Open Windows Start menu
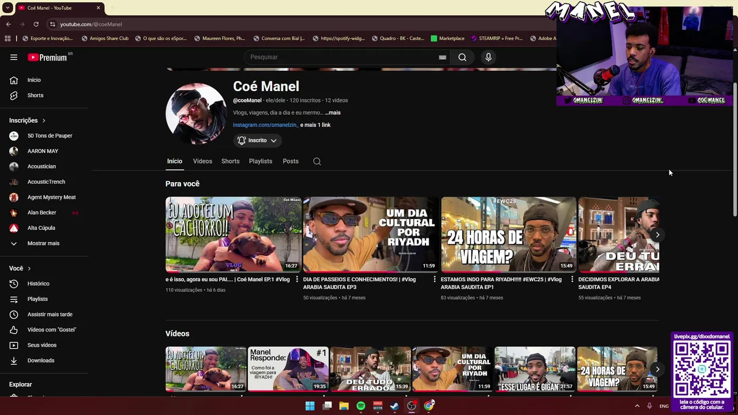Screen dimensions: 738x415 [310, 406]
